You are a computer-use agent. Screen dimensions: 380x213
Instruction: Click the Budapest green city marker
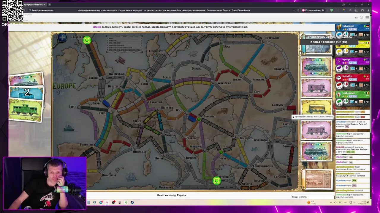(x=199, y=119)
